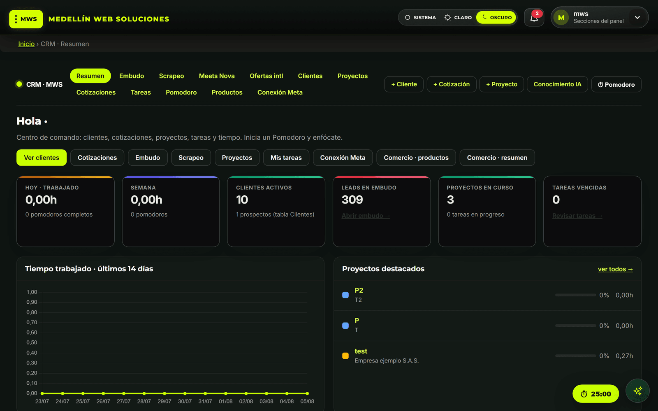The width and height of the screenshot is (658, 411).
Task: Click the Abrir embudo link
Action: [366, 216]
